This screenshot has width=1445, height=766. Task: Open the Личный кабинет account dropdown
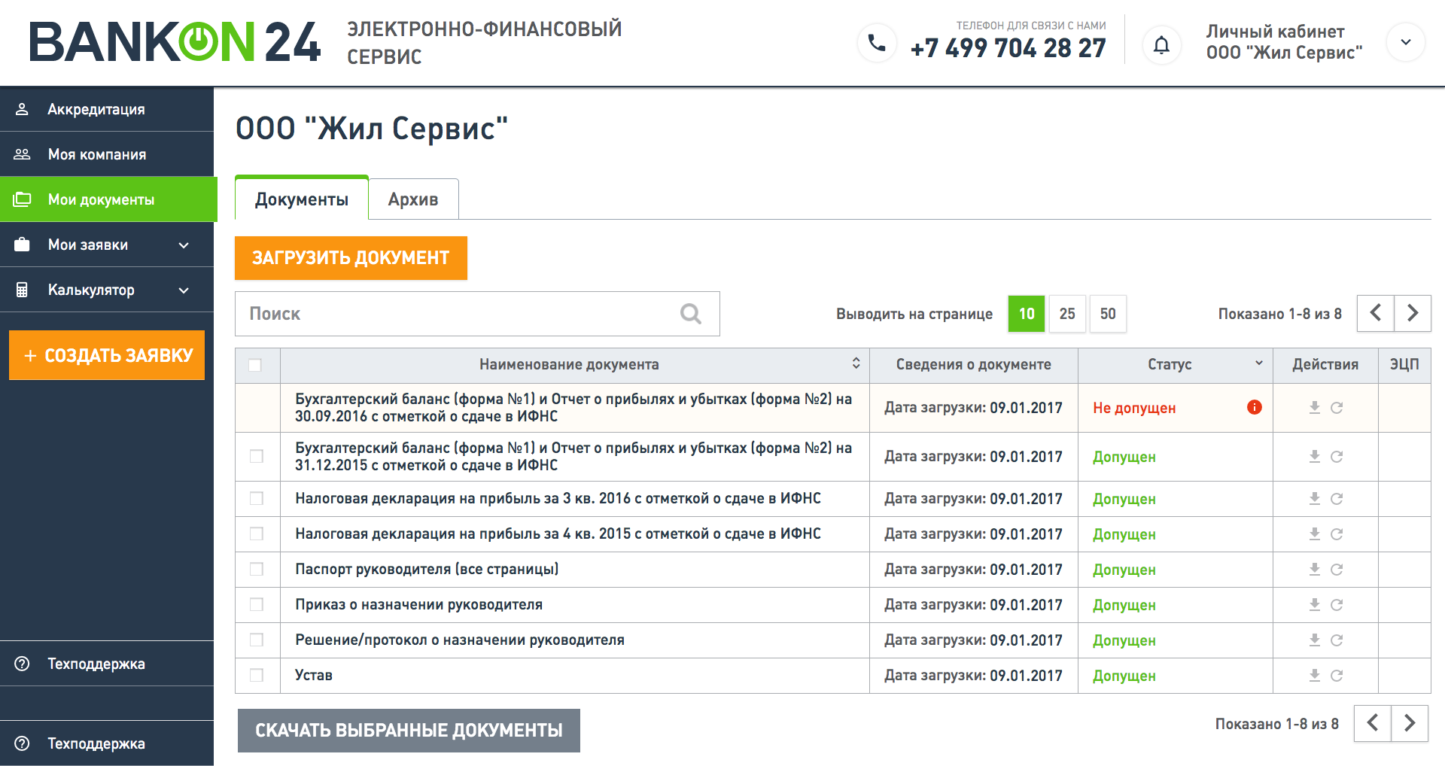(x=1405, y=43)
